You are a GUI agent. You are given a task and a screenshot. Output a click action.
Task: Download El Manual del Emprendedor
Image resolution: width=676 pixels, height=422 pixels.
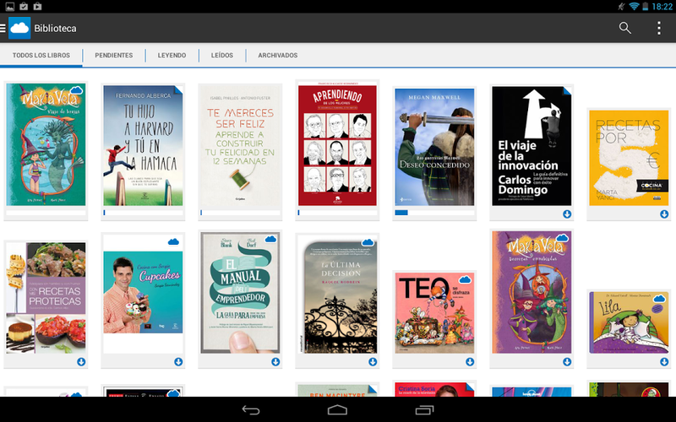[x=275, y=362]
